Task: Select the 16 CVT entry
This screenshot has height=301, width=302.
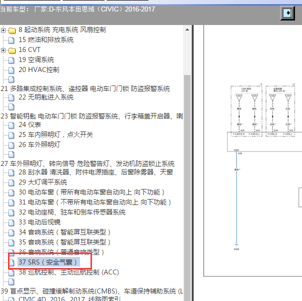Action: pos(29,50)
